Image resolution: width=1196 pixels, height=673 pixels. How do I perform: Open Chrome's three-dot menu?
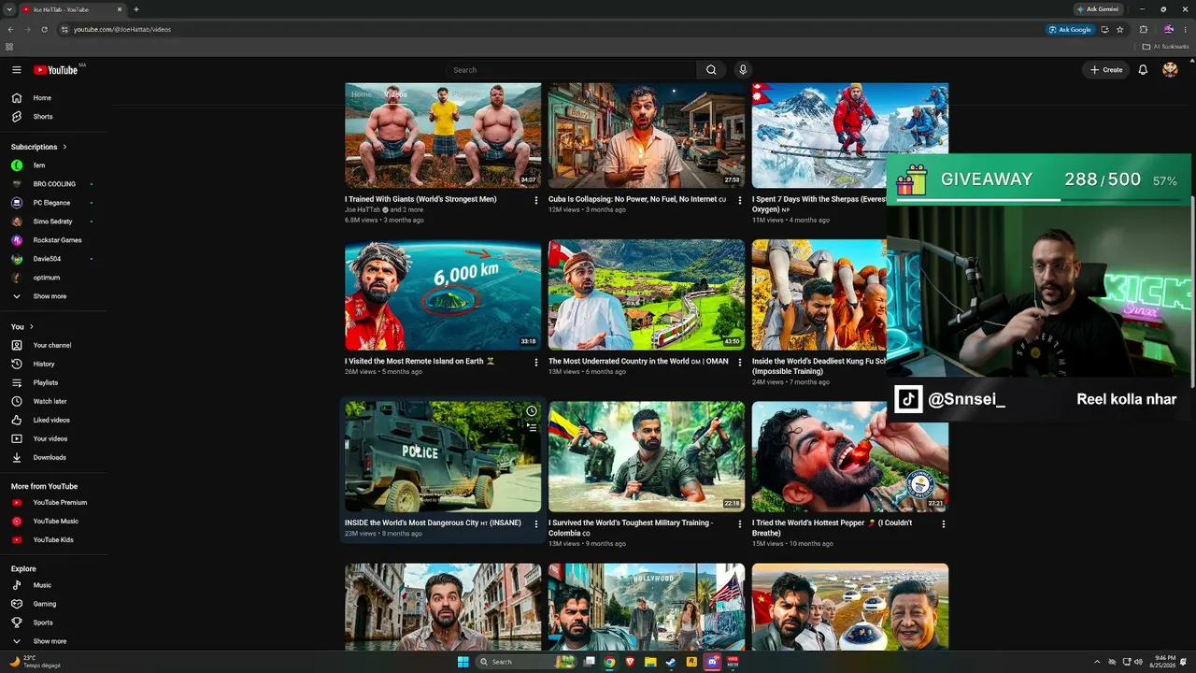point(1186,30)
